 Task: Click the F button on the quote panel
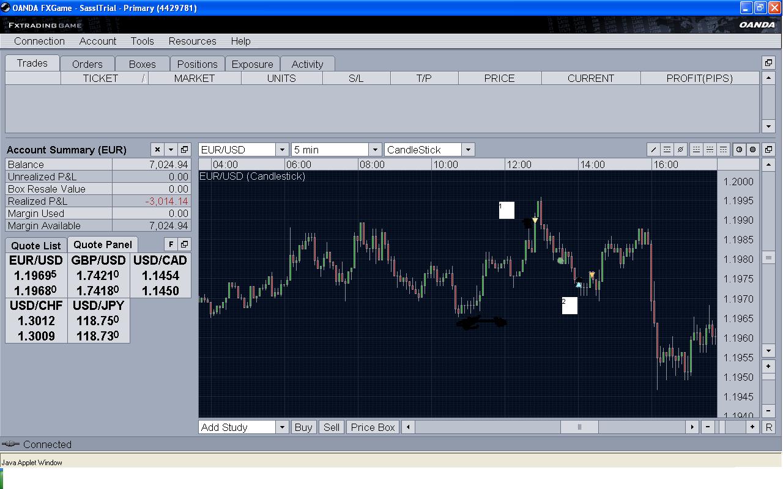pyautogui.click(x=171, y=244)
